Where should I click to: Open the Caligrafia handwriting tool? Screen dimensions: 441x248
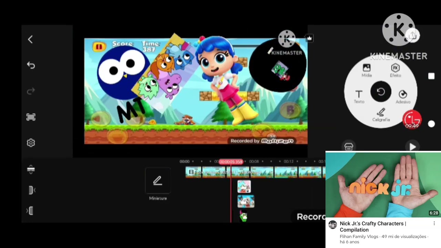click(x=381, y=115)
